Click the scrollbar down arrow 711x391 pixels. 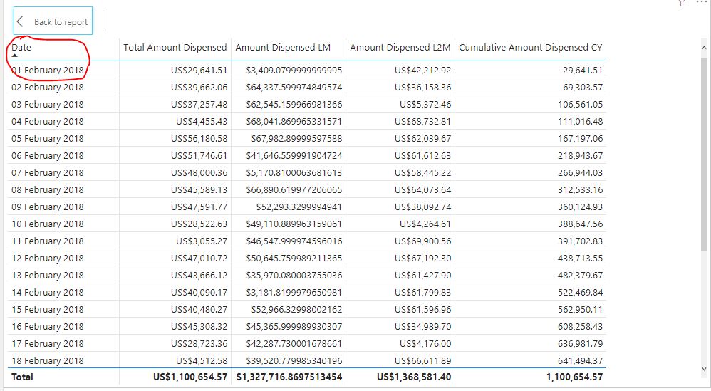704,370
